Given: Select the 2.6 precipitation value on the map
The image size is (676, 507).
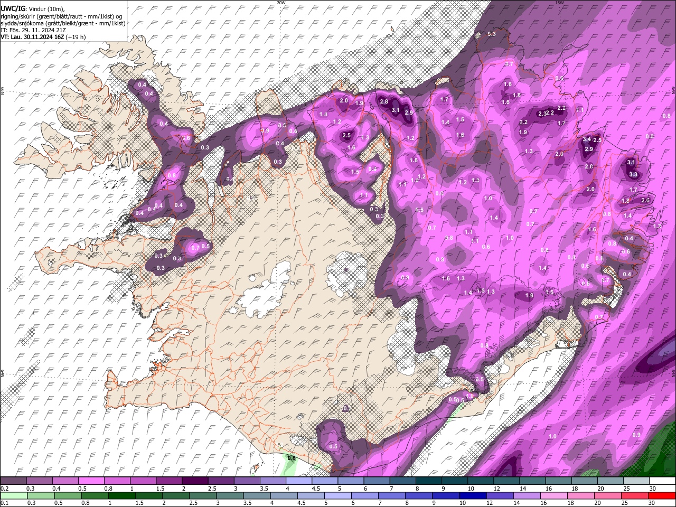Looking at the screenshot, I should click(x=645, y=201).
